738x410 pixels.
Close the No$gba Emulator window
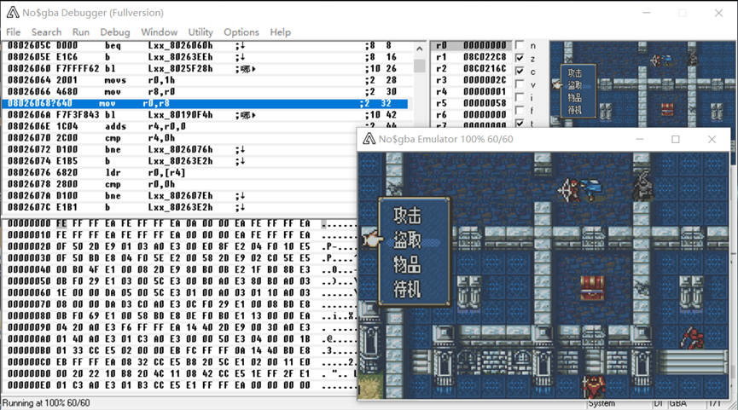click(712, 139)
